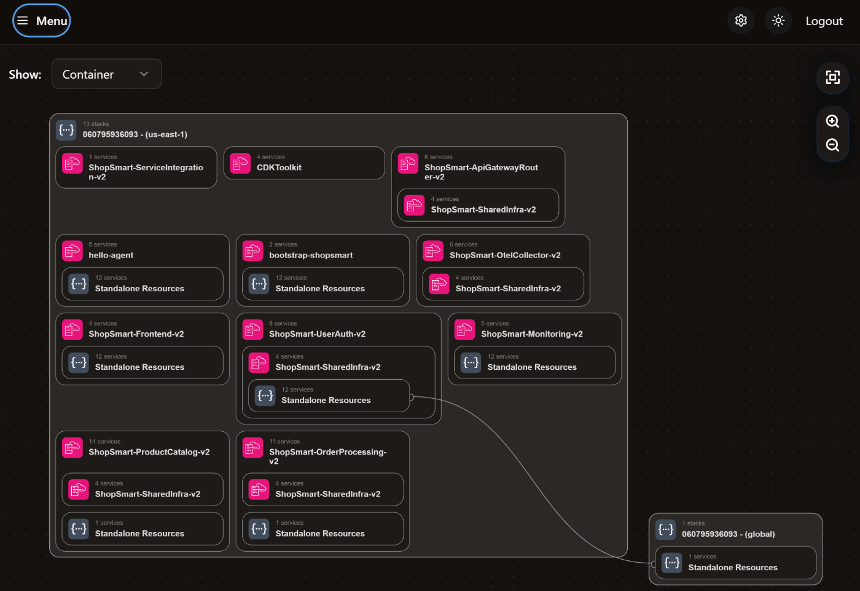Open Standalone Resources inside ShopSmart-Frontend-v2
This screenshot has height=591, width=860.
click(x=143, y=362)
